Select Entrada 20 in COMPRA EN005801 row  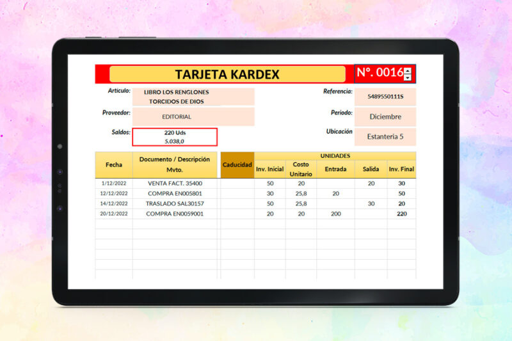pyautogui.click(x=335, y=193)
